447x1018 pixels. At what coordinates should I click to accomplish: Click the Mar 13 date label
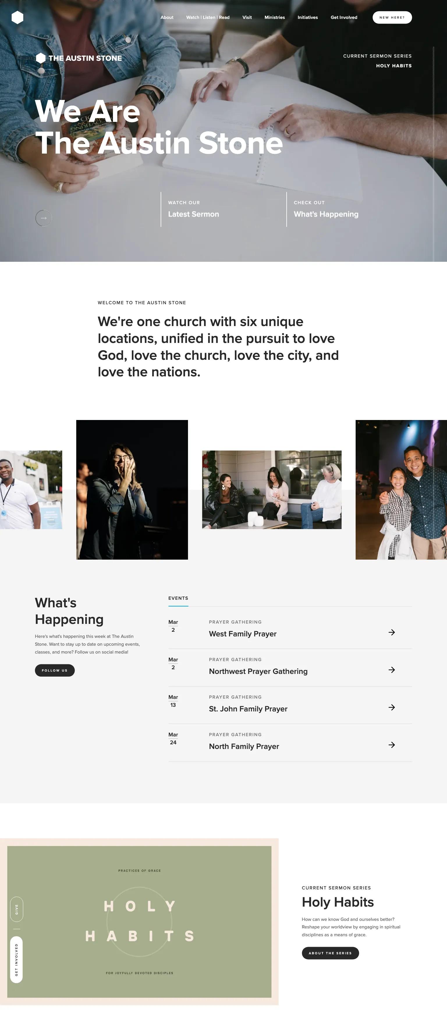click(x=173, y=701)
